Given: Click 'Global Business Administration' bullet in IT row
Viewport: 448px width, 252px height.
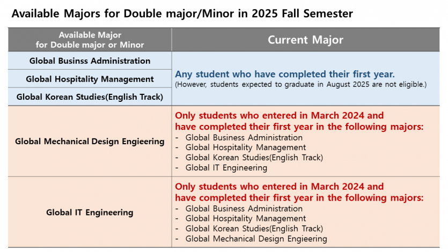Looking at the screenshot, I should point(244,209).
